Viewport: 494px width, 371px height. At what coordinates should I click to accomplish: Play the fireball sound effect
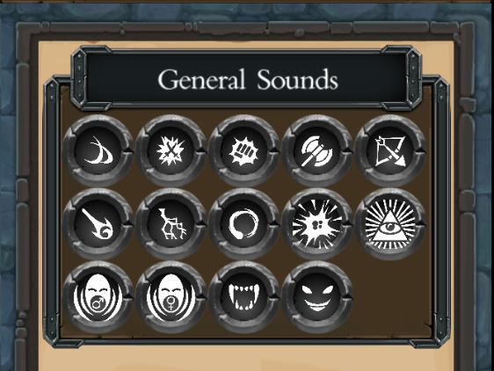point(98,224)
